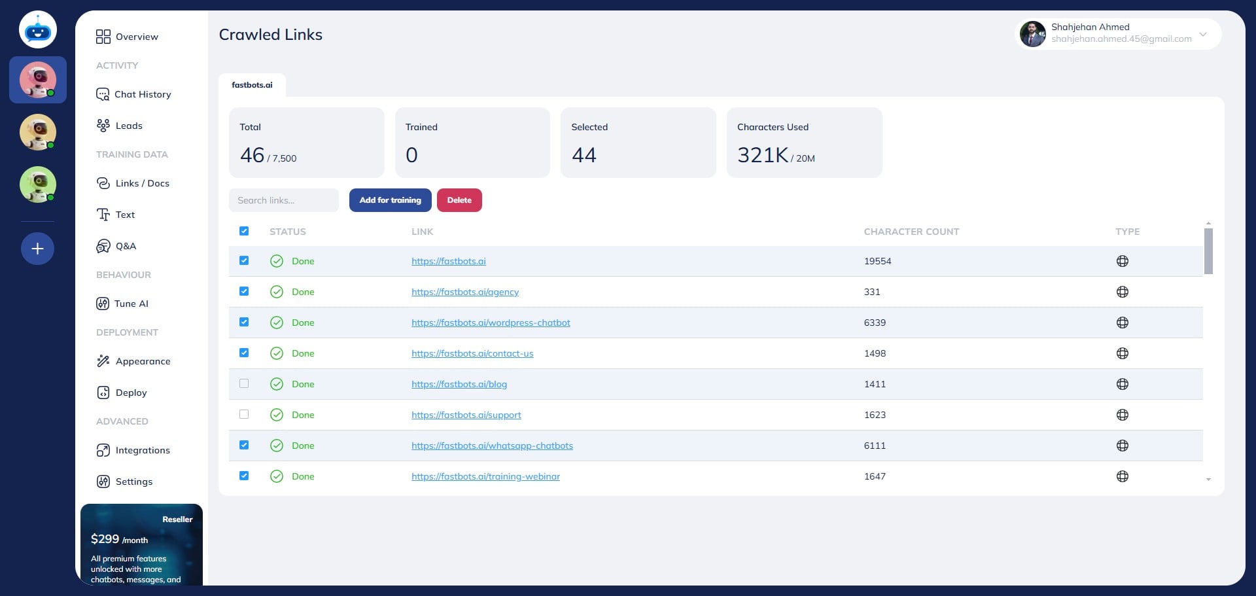Check the fastbots.ai/blog row checkbox

tap(244, 384)
